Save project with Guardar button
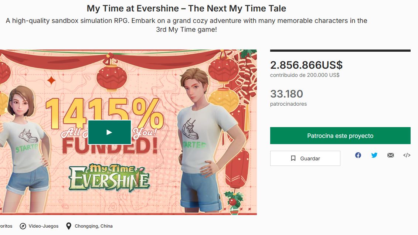Screen dimensions: 418x235 click(x=305, y=159)
